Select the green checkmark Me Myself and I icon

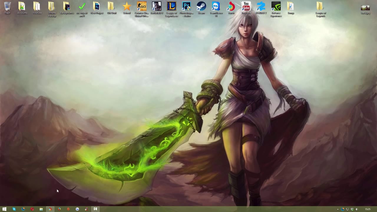[82, 9]
